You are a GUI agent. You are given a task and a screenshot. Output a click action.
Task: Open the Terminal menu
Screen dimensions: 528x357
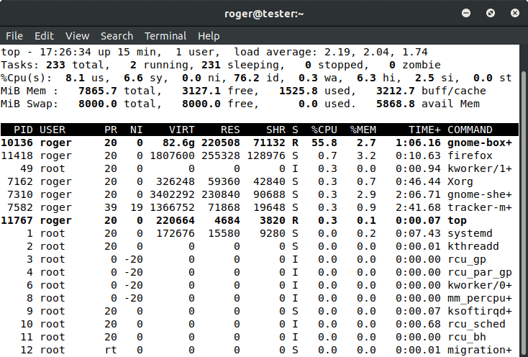[x=165, y=36]
